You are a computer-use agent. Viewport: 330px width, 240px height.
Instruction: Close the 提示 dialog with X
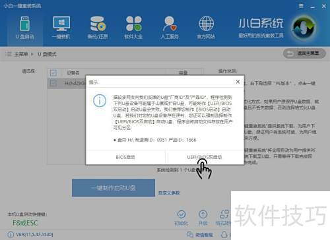tap(238, 82)
